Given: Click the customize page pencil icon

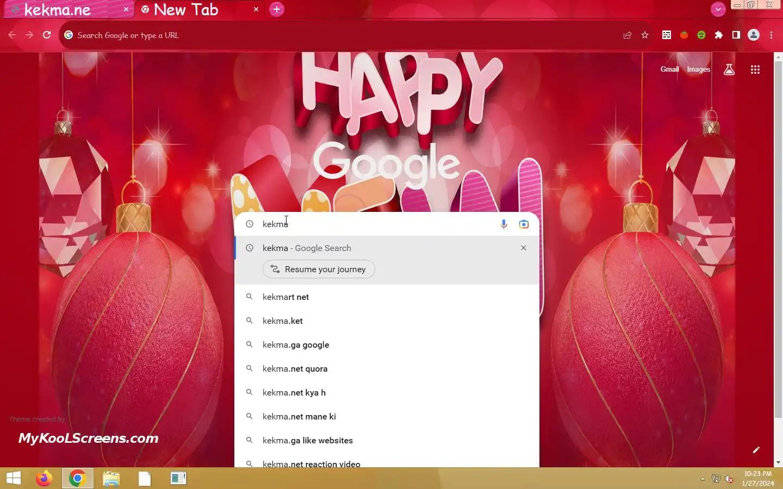Looking at the screenshot, I should [x=756, y=450].
